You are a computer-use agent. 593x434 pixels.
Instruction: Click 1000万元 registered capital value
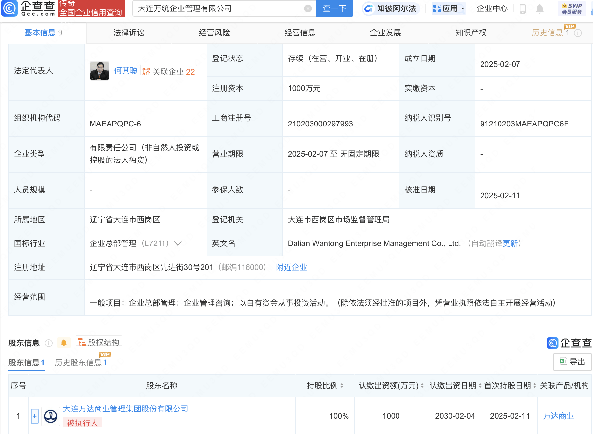[x=304, y=88]
